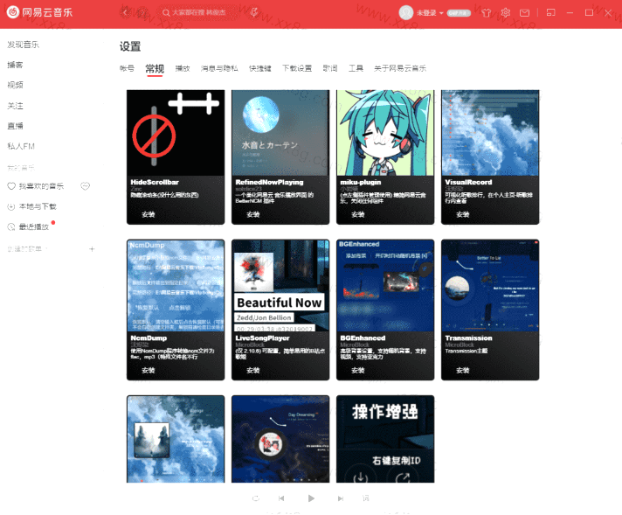Click the HideScrollbar plugin title

[x=155, y=182]
